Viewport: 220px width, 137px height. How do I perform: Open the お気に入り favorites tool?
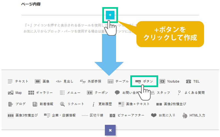tap(163, 115)
